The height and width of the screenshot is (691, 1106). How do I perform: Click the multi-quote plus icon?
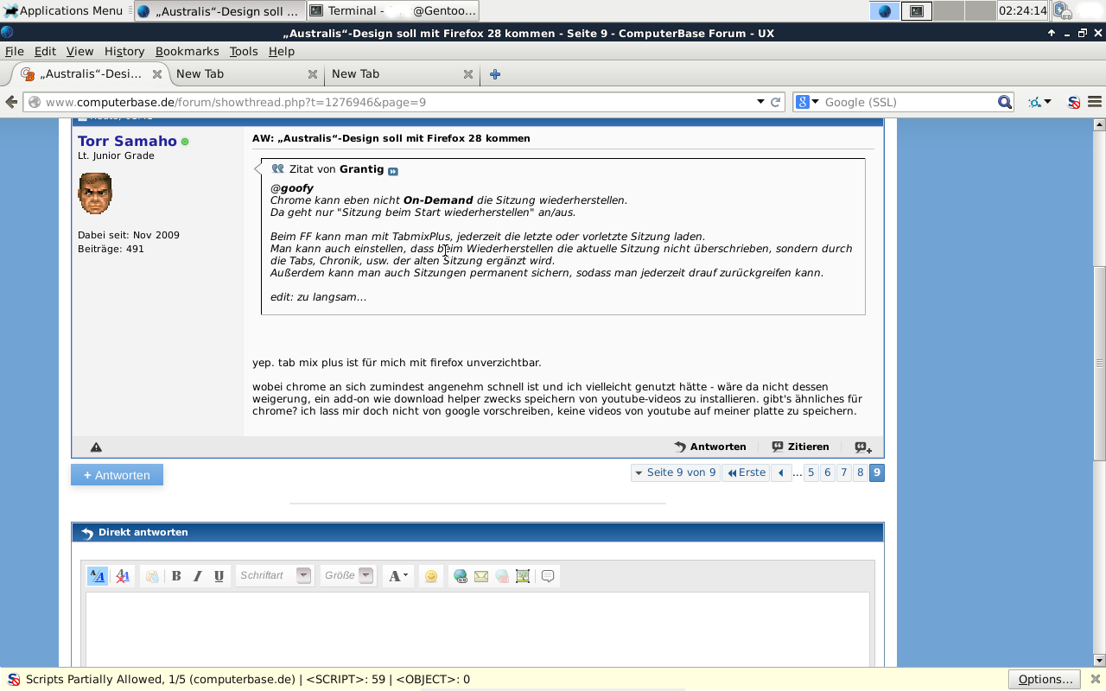[863, 447]
